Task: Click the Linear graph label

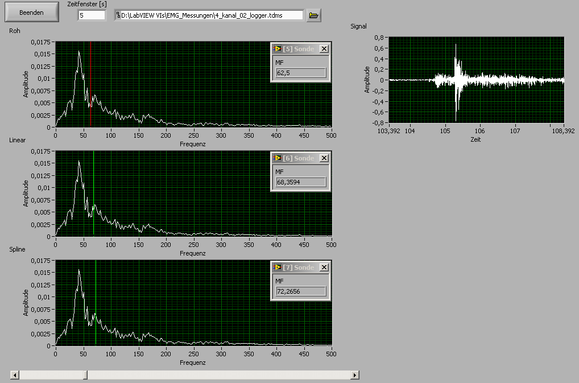Action: click(18, 141)
